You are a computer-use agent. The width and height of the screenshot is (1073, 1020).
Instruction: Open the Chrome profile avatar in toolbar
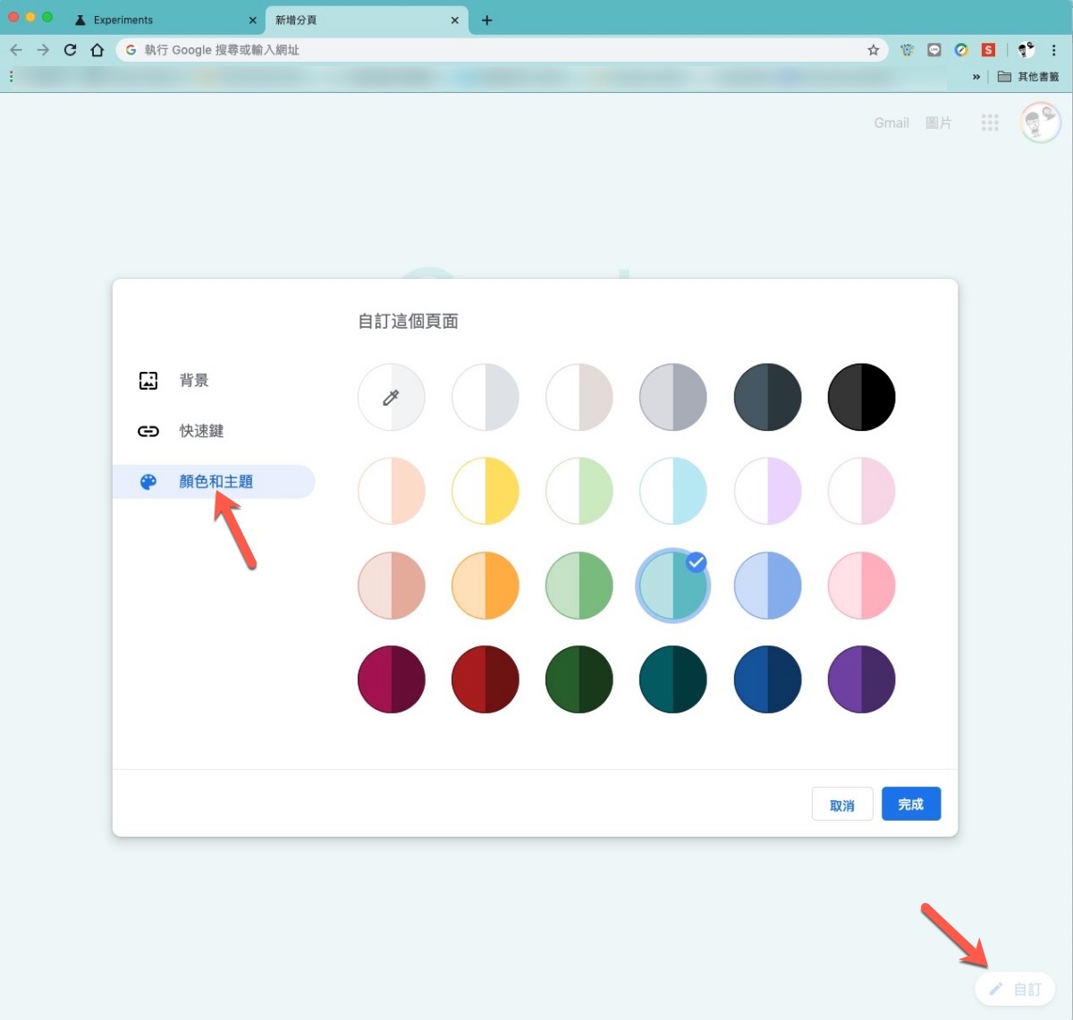1026,50
